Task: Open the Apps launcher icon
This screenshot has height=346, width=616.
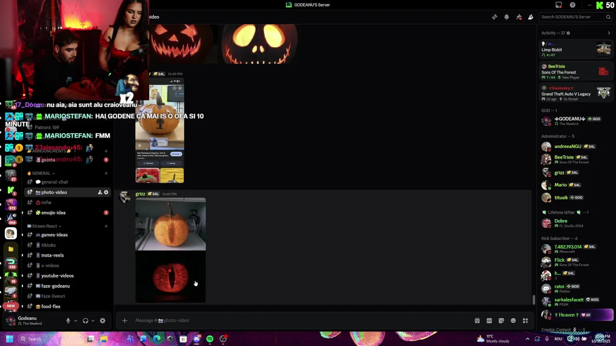Action: click(x=526, y=321)
